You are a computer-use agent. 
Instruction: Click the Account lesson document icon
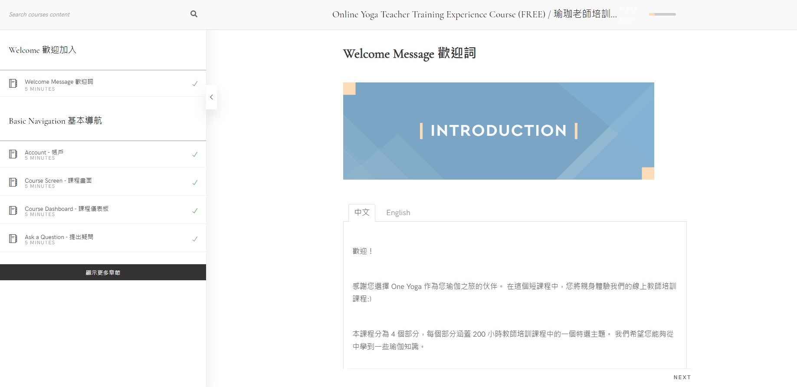point(13,154)
